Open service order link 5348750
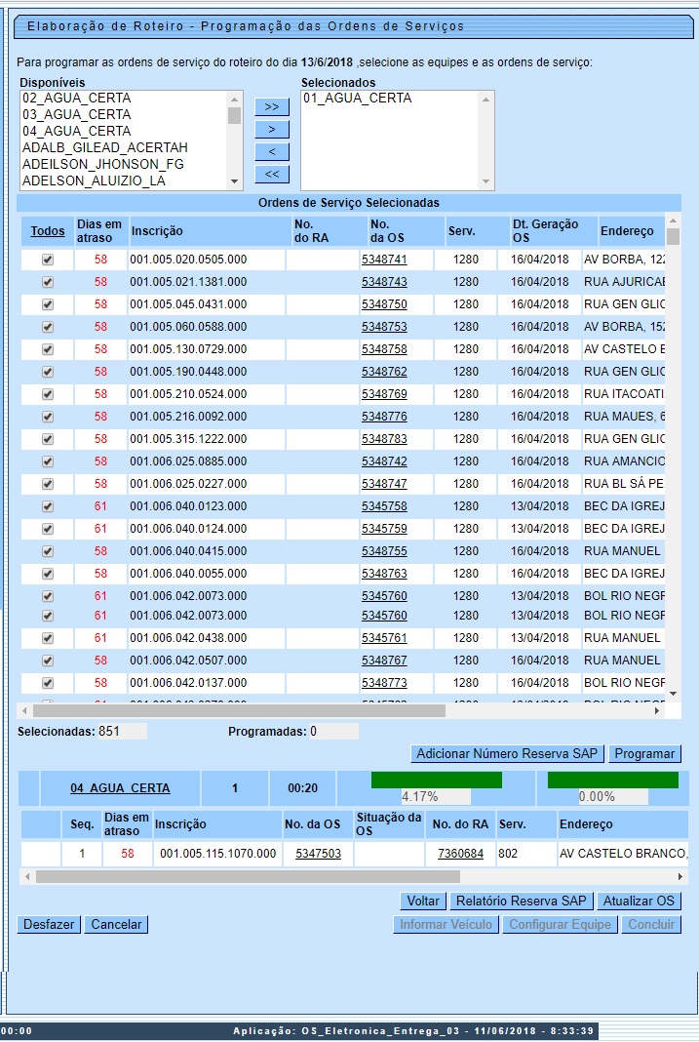The height and width of the screenshot is (1042, 699). 384,304
